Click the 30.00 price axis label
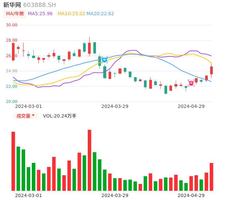The width and height of the screenshot is (227, 200). point(12,25)
